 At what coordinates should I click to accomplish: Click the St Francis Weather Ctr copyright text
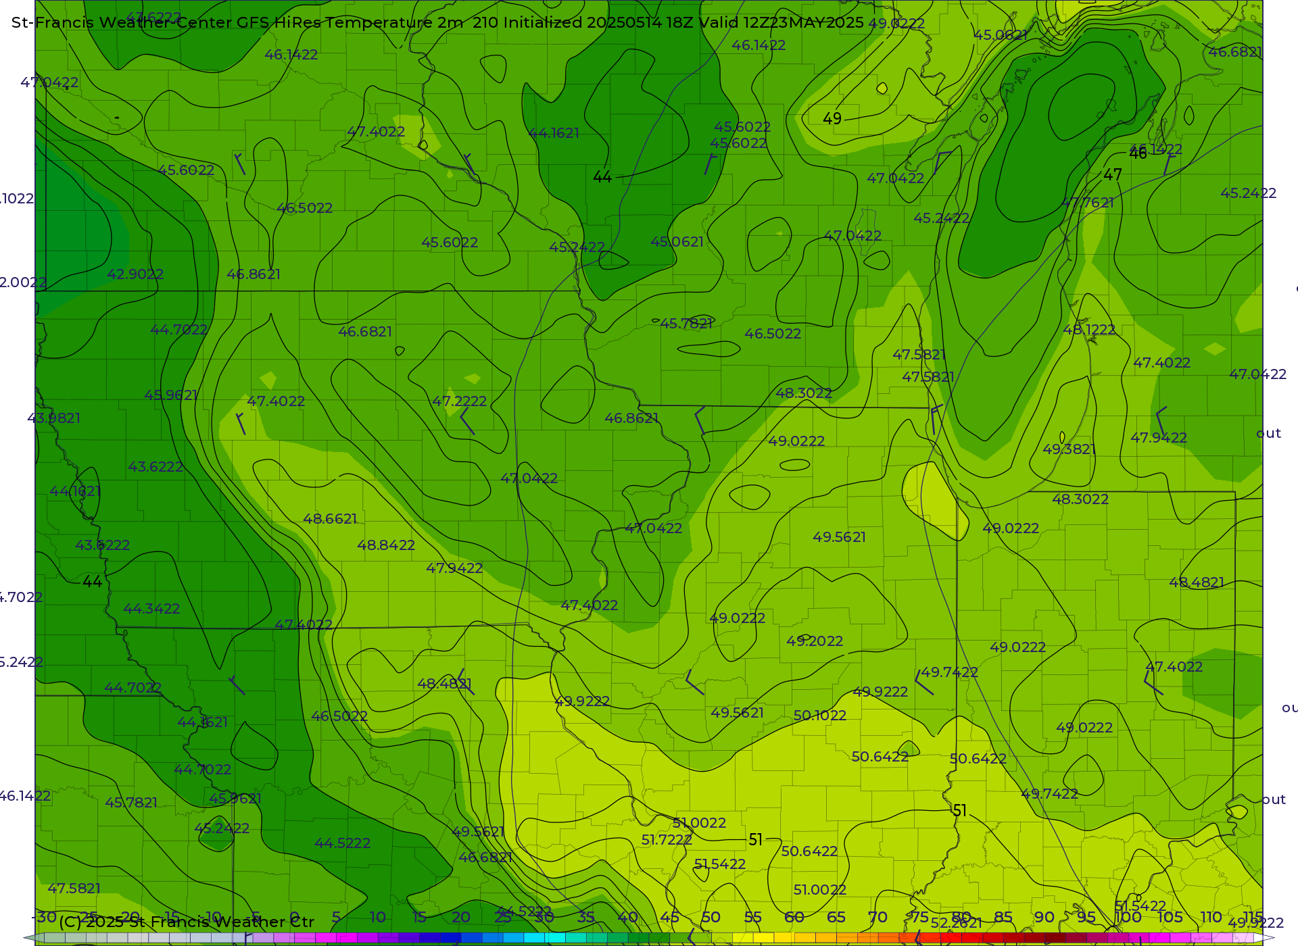[187, 922]
